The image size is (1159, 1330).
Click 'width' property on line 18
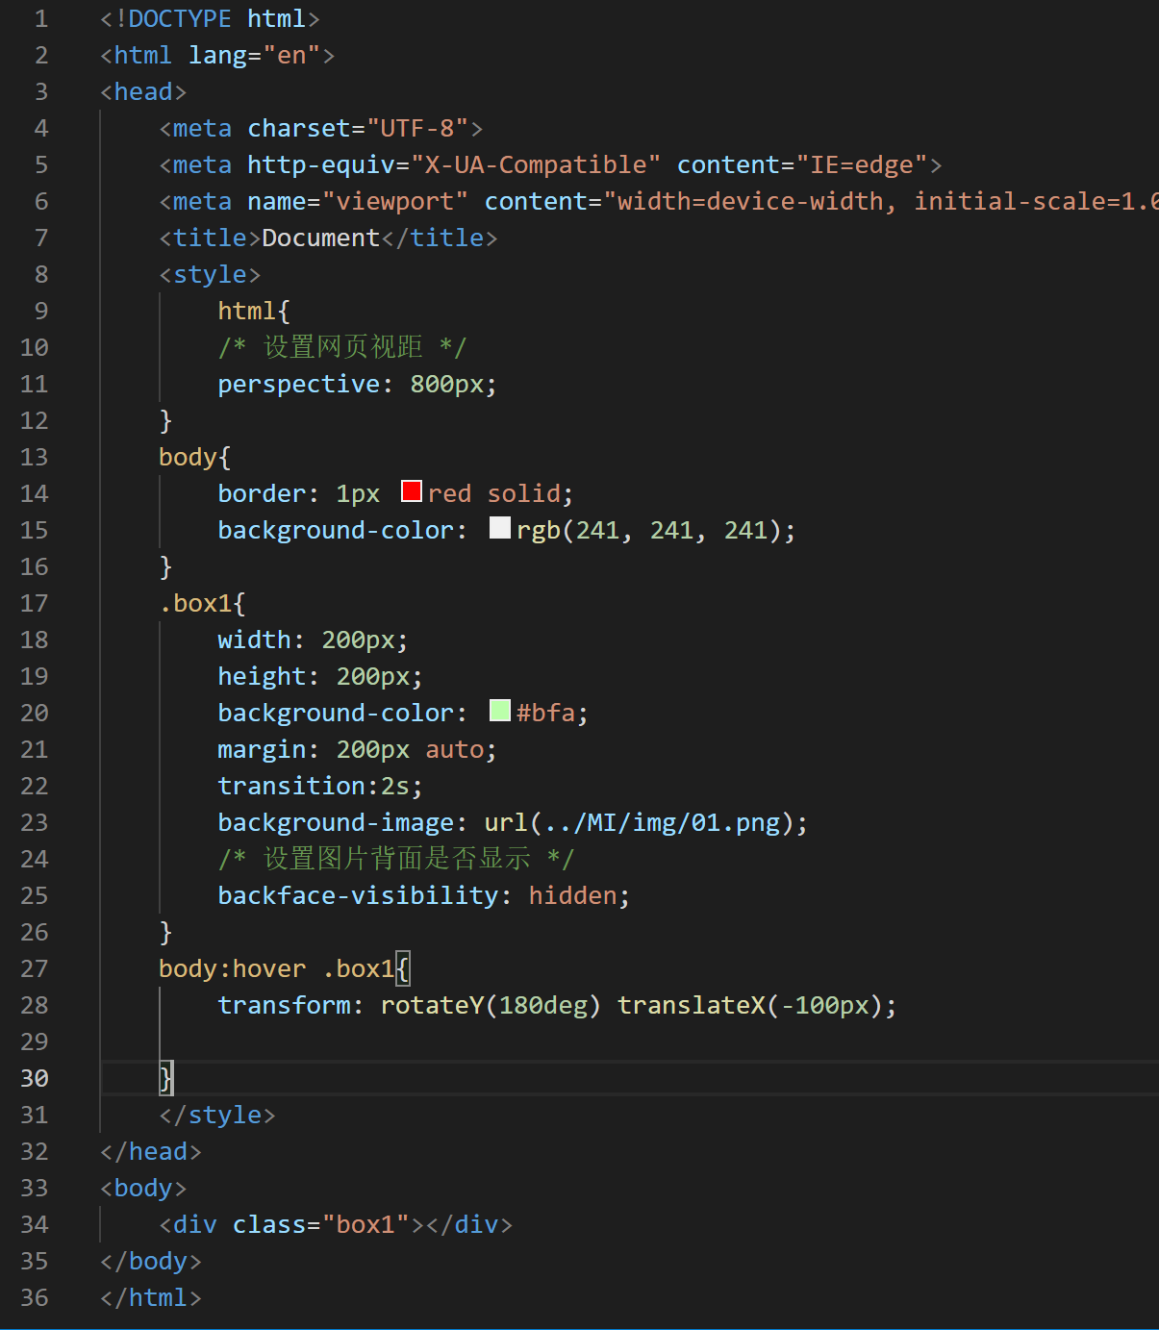tap(254, 640)
